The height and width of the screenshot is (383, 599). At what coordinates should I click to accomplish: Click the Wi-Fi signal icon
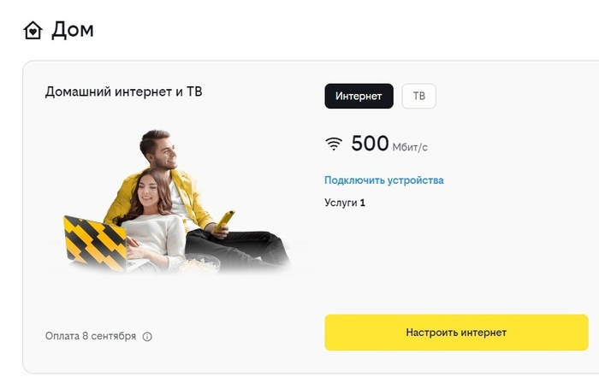(334, 144)
